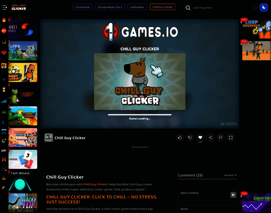Open the trending bars icon in sidebar

point(4,42)
